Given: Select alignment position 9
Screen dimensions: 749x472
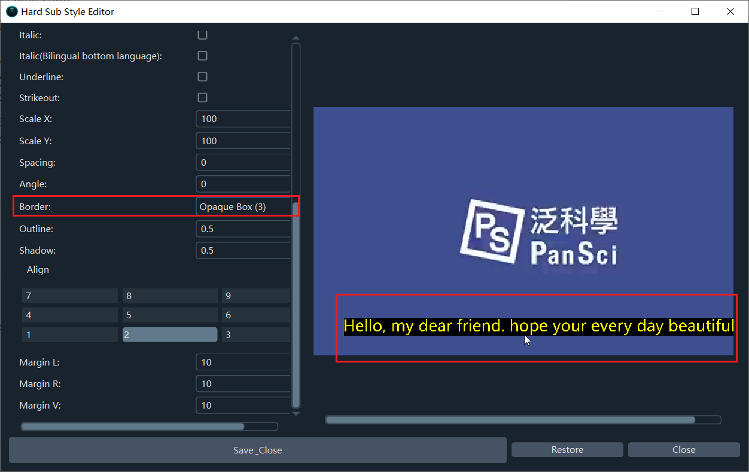Looking at the screenshot, I should [256, 296].
